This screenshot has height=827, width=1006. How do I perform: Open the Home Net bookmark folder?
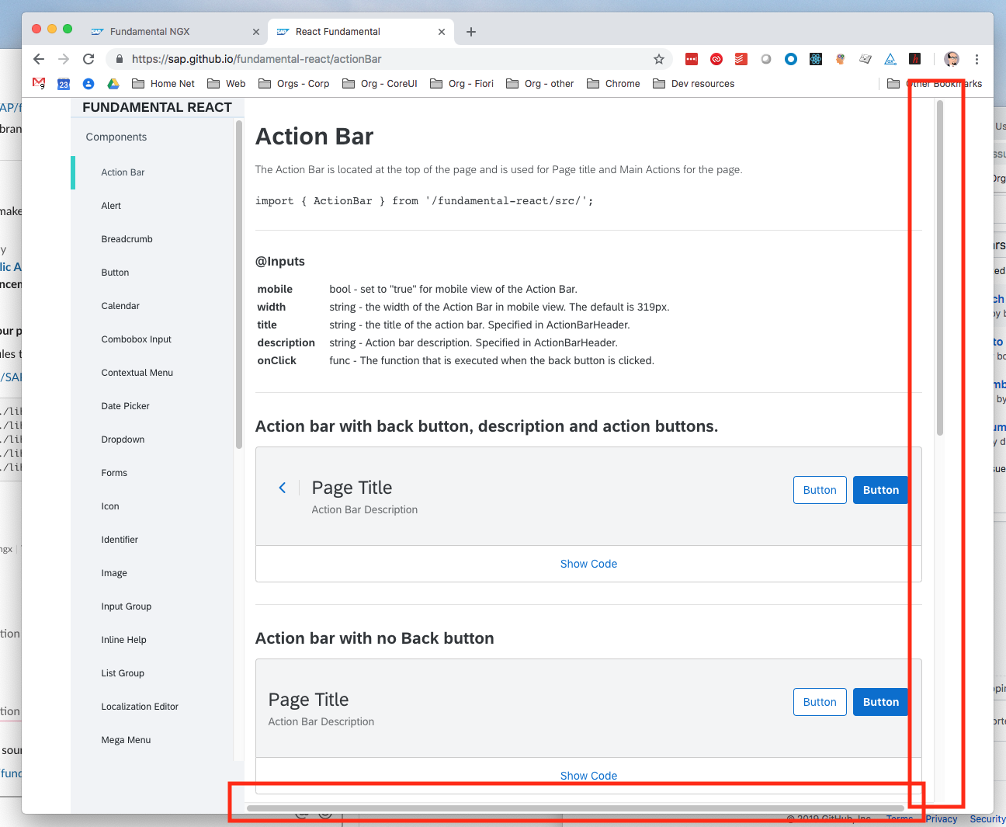pos(164,84)
